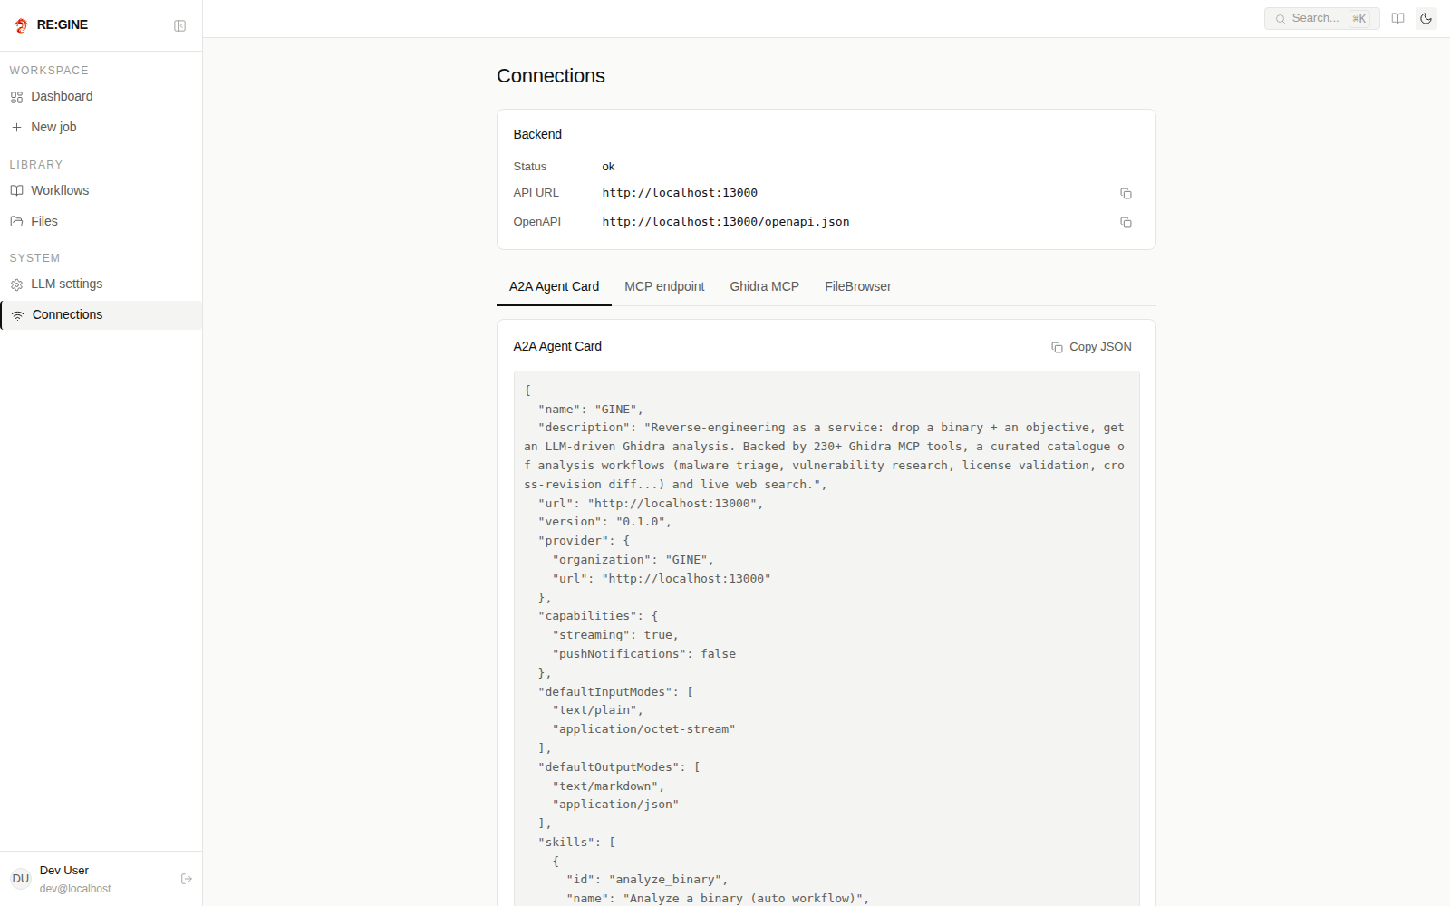
Task: Focus the Search field
Action: pyautogui.click(x=1321, y=18)
